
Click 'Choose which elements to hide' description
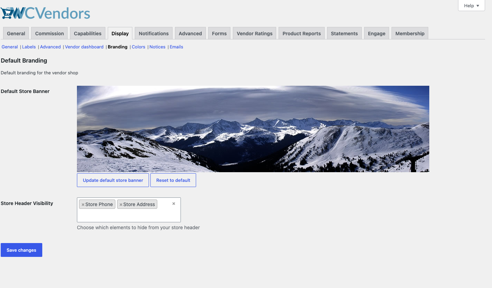[138, 227]
